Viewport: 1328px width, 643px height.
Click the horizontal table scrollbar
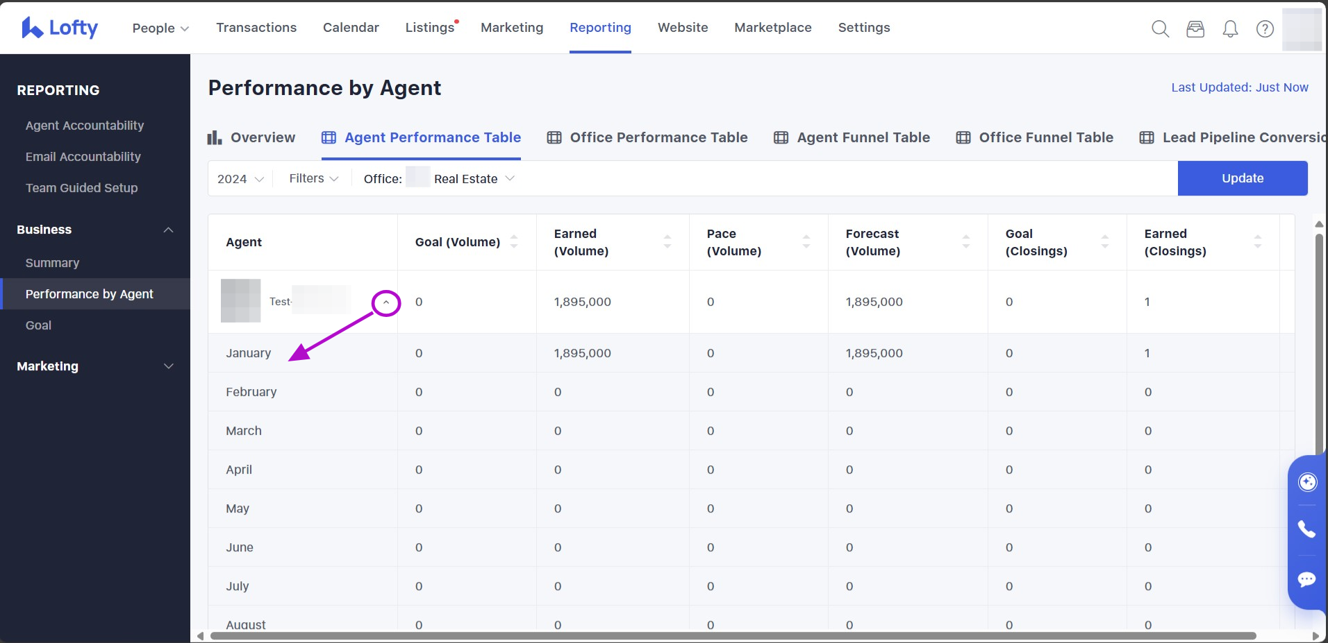pyautogui.click(x=733, y=635)
